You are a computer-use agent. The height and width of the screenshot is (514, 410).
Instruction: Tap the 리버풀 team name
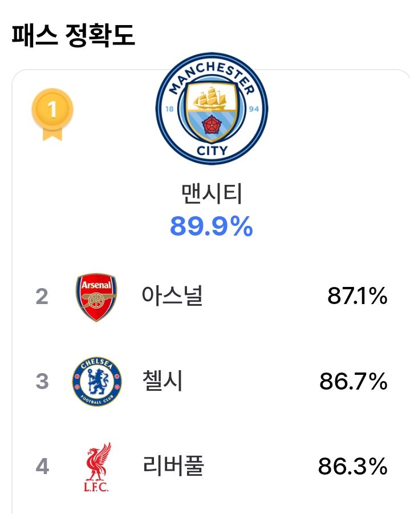click(173, 466)
